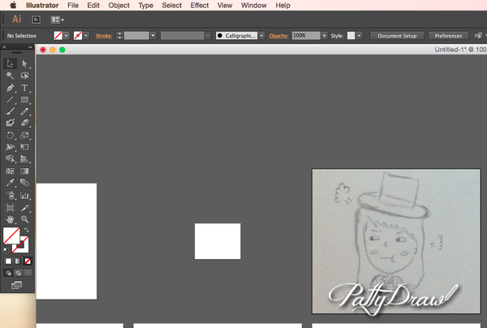Viewport: 487px width, 328px height.
Task: Select the Selection tool (black arrow)
Action: pos(11,63)
